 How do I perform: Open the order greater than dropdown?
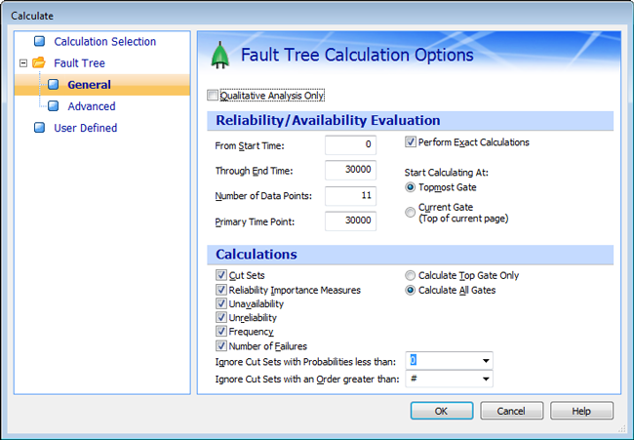485,379
